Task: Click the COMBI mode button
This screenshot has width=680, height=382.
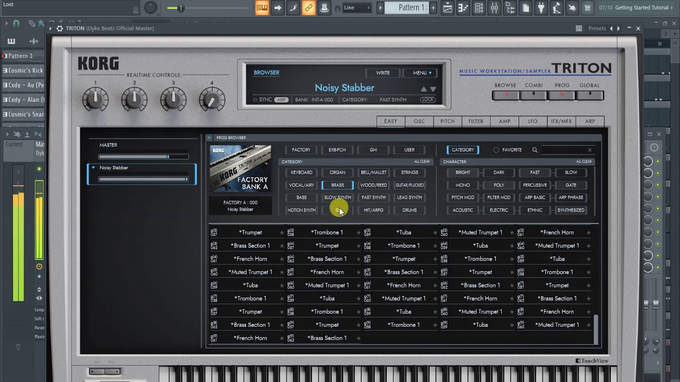Action: click(x=534, y=95)
